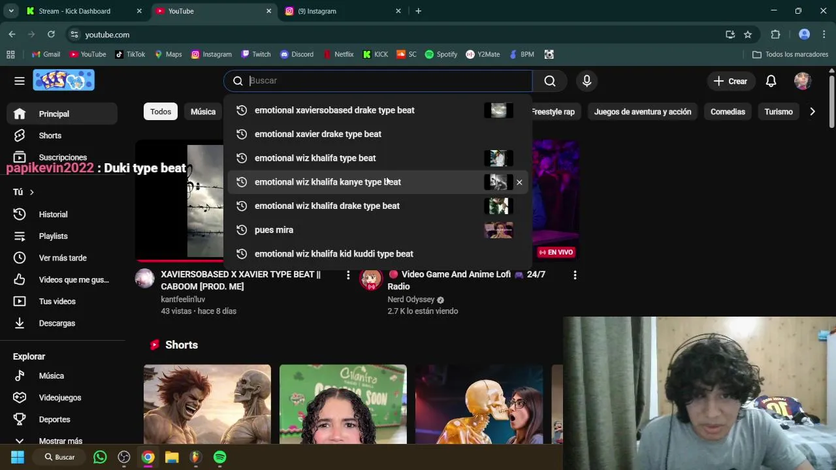Screen dimensions: 836x470
Task: Select the Música filter chip
Action: [x=203, y=112]
